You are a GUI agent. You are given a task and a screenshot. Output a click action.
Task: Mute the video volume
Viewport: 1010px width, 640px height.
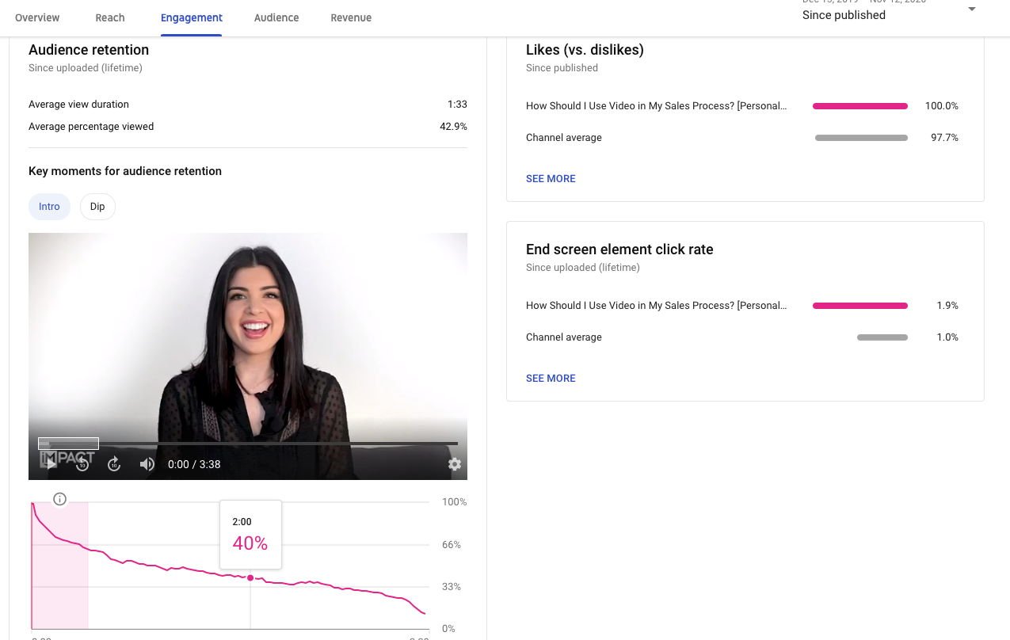pyautogui.click(x=147, y=464)
